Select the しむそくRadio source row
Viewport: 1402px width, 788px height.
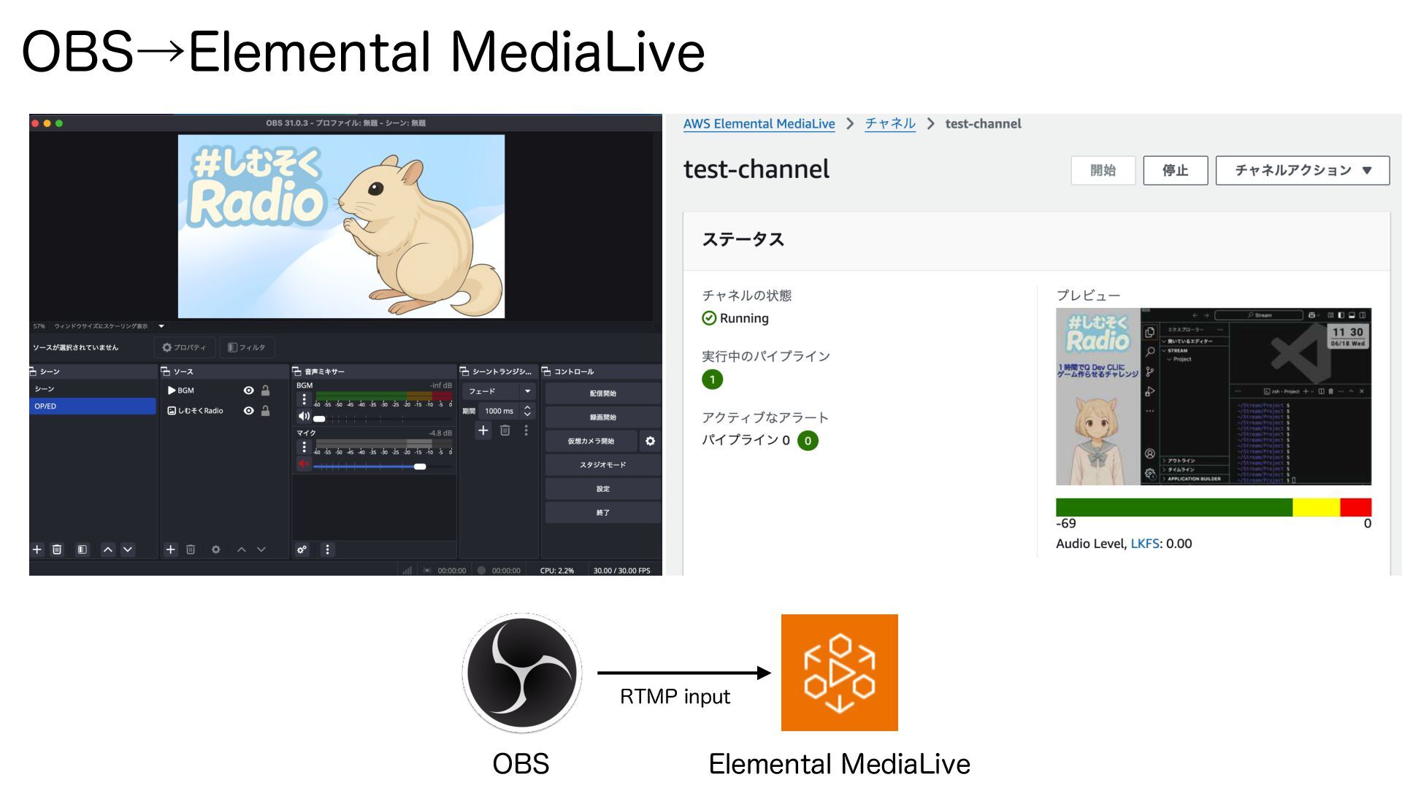(219, 411)
